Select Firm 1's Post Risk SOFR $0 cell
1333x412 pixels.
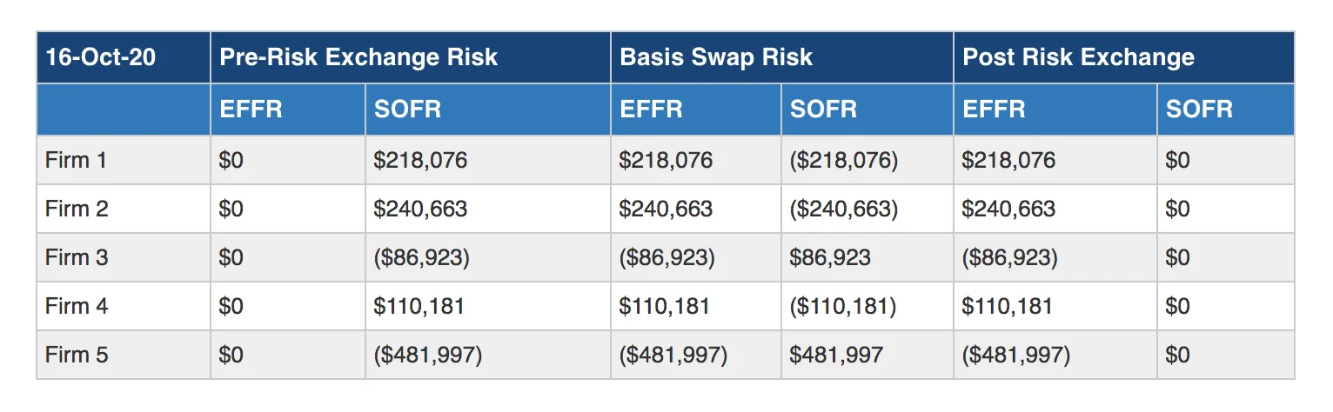click(1178, 161)
